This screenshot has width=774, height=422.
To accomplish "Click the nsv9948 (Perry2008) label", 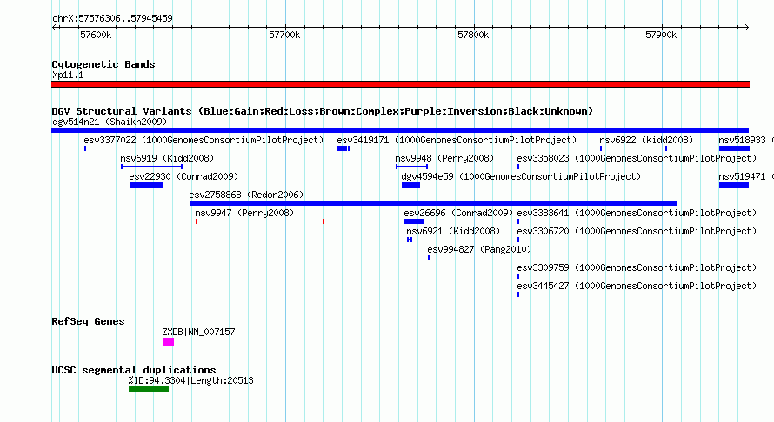I will tap(444, 158).
